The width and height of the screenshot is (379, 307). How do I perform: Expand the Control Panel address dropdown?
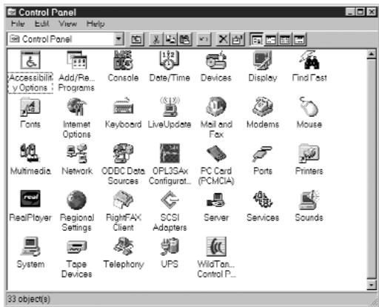click(119, 39)
